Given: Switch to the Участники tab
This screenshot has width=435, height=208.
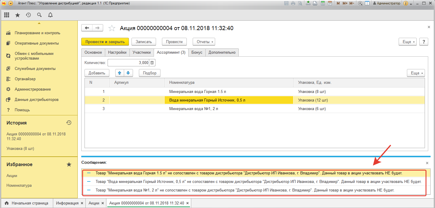Looking at the screenshot, I should [x=142, y=52].
